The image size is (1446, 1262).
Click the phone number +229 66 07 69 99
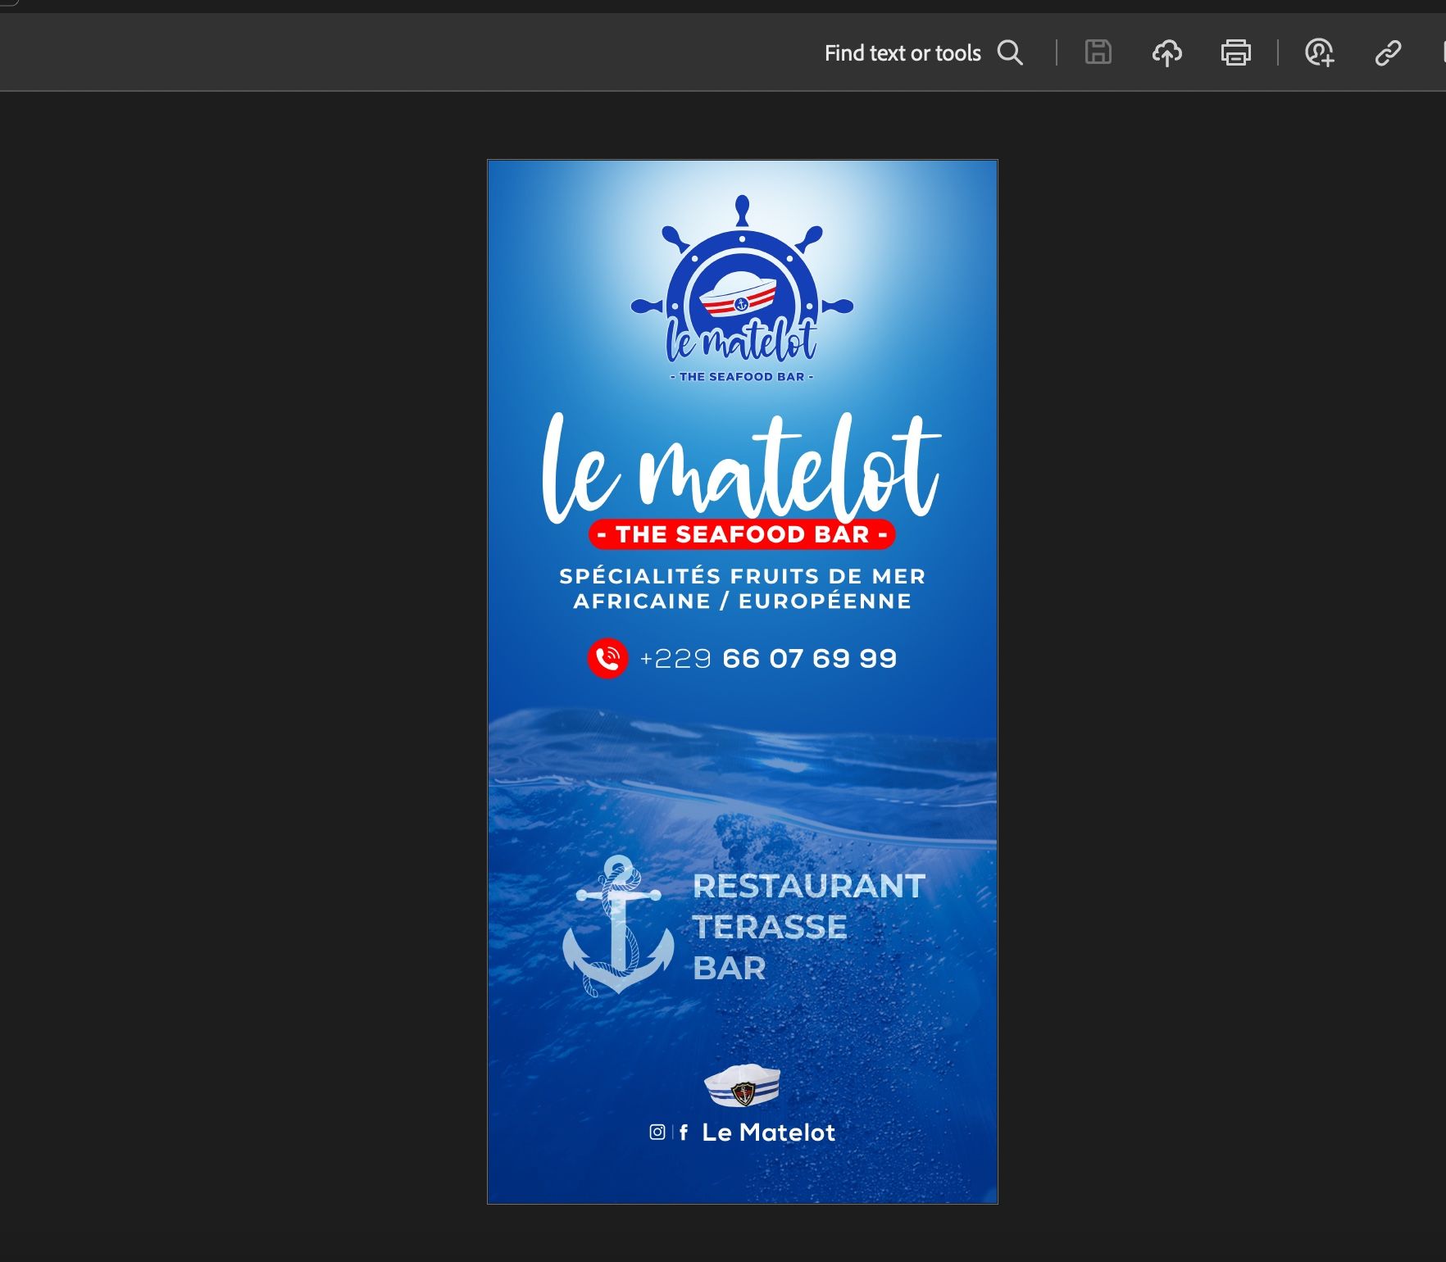coord(768,659)
